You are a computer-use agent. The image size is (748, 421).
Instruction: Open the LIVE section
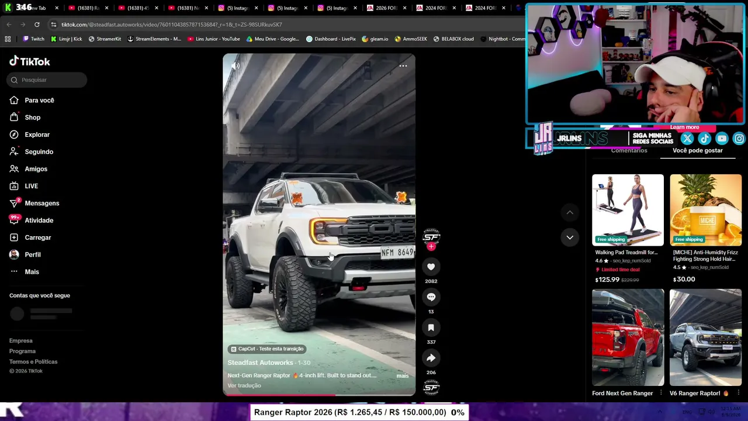[31, 186]
